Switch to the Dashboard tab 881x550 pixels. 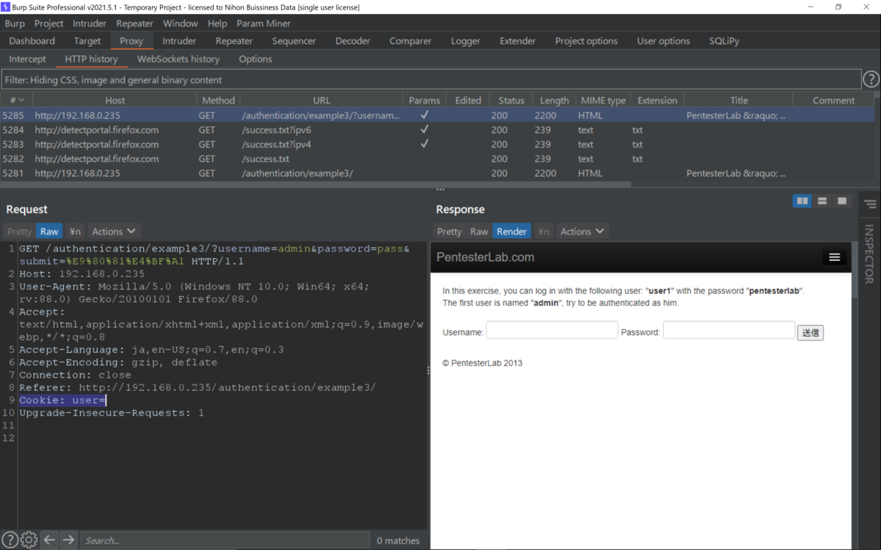tap(32, 41)
